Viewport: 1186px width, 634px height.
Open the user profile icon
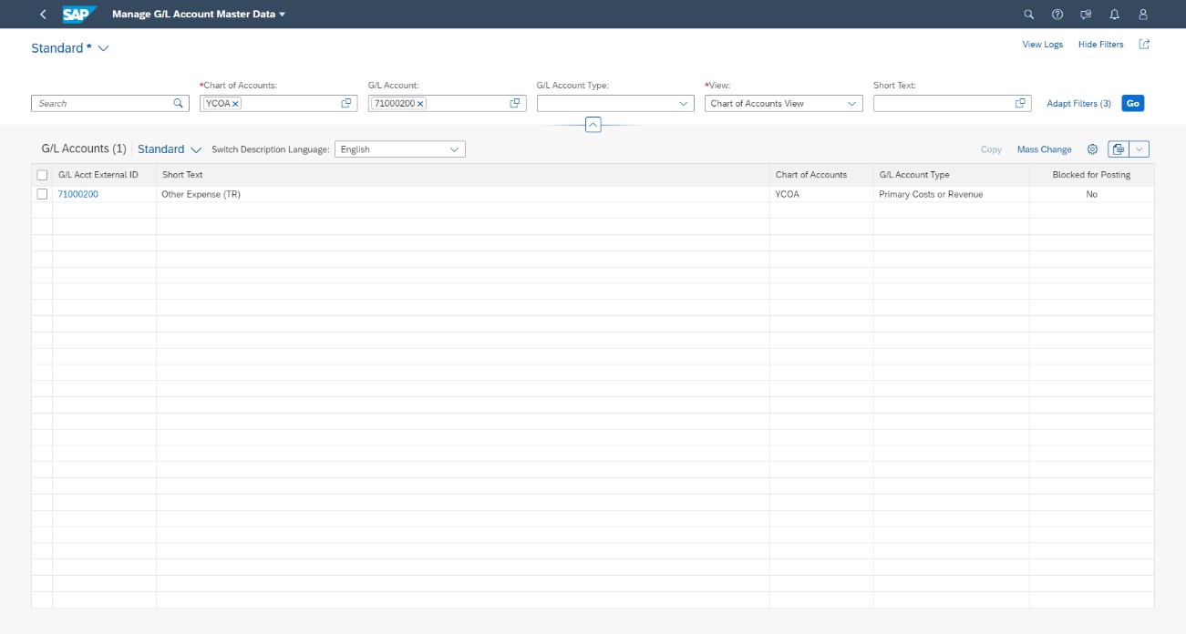[1143, 15]
